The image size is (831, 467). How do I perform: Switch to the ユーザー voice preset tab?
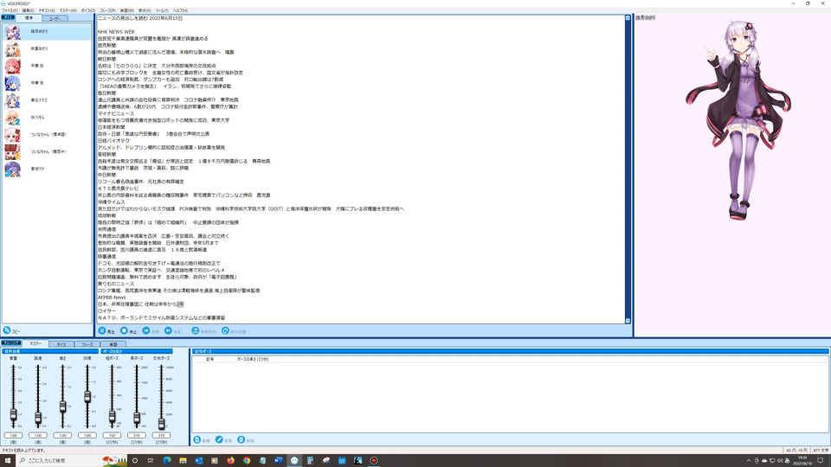[55, 18]
